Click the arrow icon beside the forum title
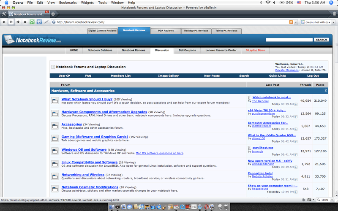Viewport: 338px width, 211px height. [x=53, y=67]
